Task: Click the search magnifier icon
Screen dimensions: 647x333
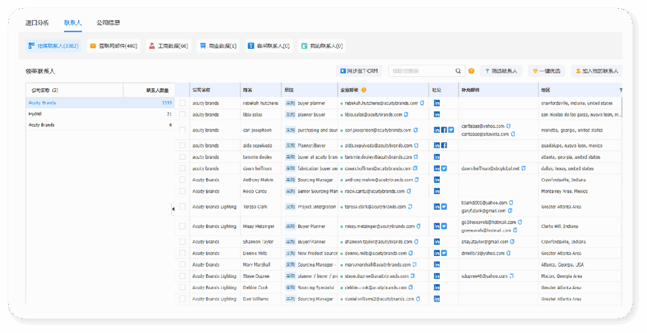Action: tap(458, 71)
